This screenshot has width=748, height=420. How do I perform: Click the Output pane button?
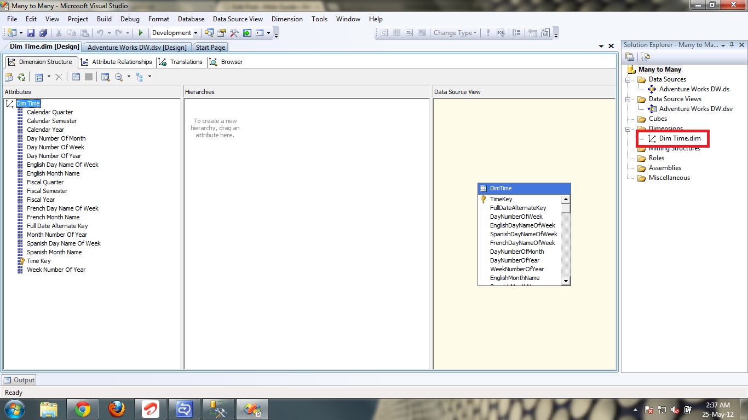click(19, 380)
